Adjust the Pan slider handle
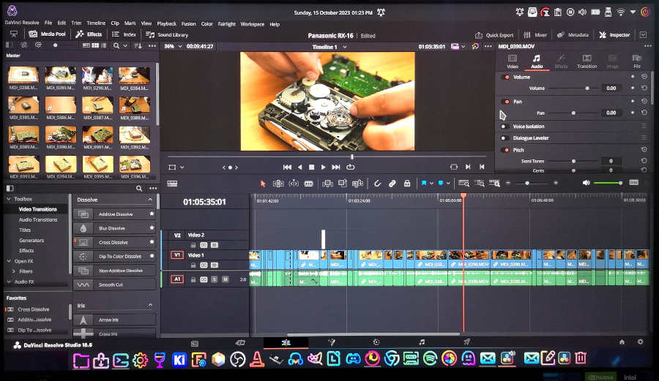The height and width of the screenshot is (381, 659). [x=573, y=113]
